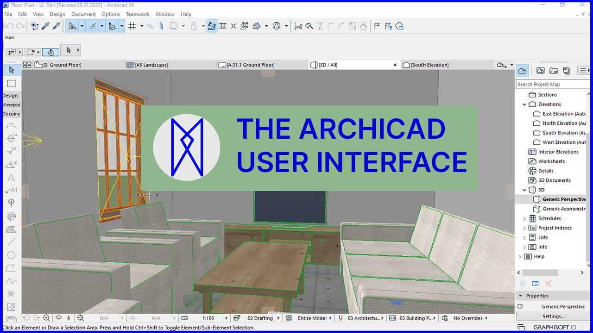The image size is (593, 333).
Task: Close the 3D / All tab
Action: [395, 65]
